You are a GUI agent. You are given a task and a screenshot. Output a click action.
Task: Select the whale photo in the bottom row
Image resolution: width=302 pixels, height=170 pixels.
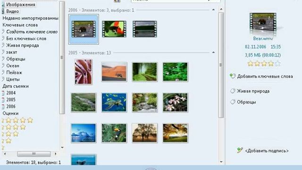pos(84,160)
